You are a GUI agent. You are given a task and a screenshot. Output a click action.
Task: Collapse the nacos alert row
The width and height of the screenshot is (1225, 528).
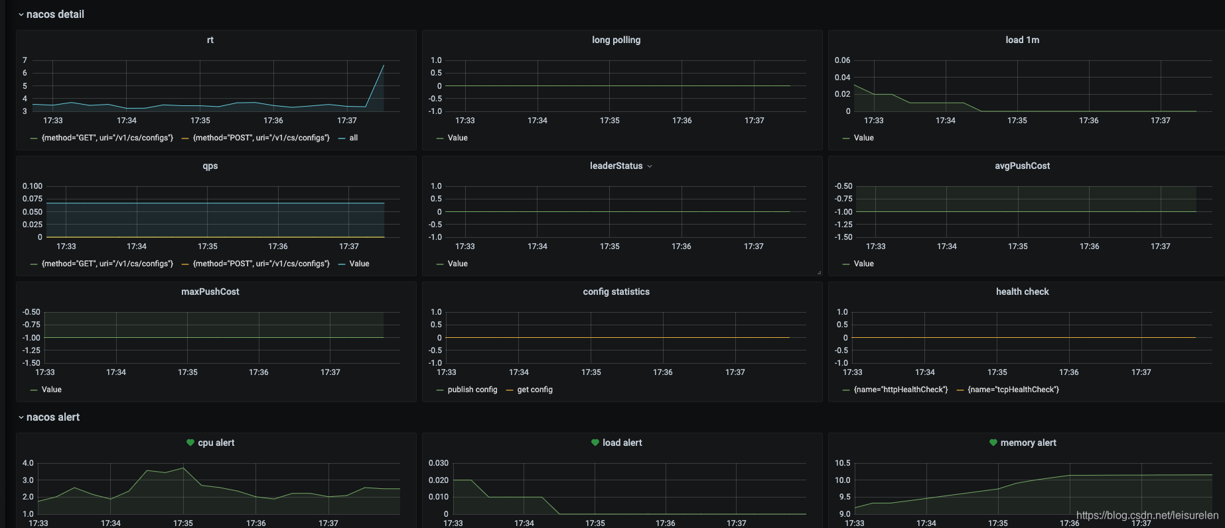point(48,417)
